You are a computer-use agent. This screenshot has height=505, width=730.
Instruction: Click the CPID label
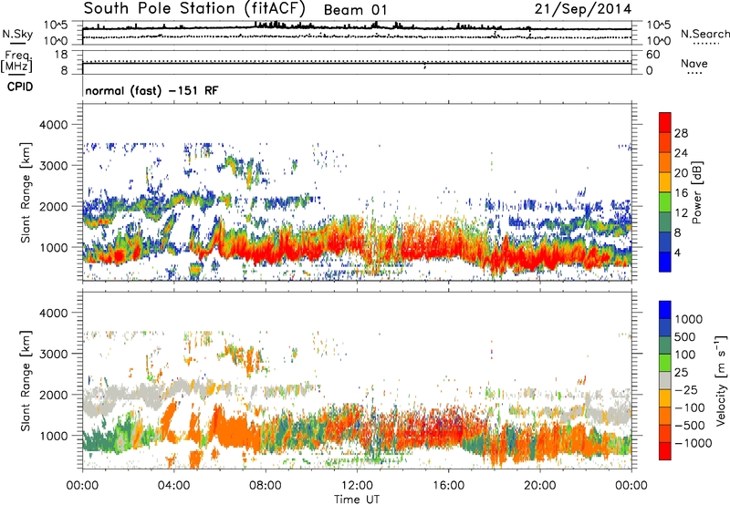[20, 87]
